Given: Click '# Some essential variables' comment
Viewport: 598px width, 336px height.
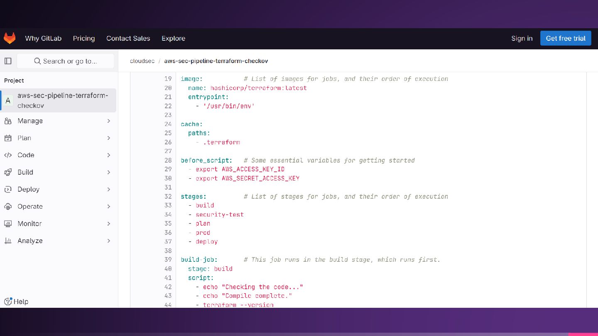Looking at the screenshot, I should 329,160.
